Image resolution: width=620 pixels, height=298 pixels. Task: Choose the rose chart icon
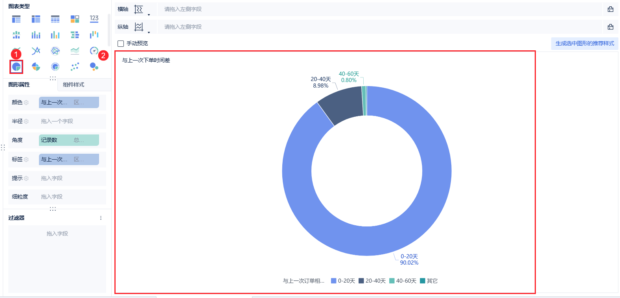click(x=36, y=67)
